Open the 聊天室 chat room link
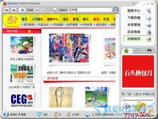The height and width of the screenshot is (119, 158). coord(149,94)
